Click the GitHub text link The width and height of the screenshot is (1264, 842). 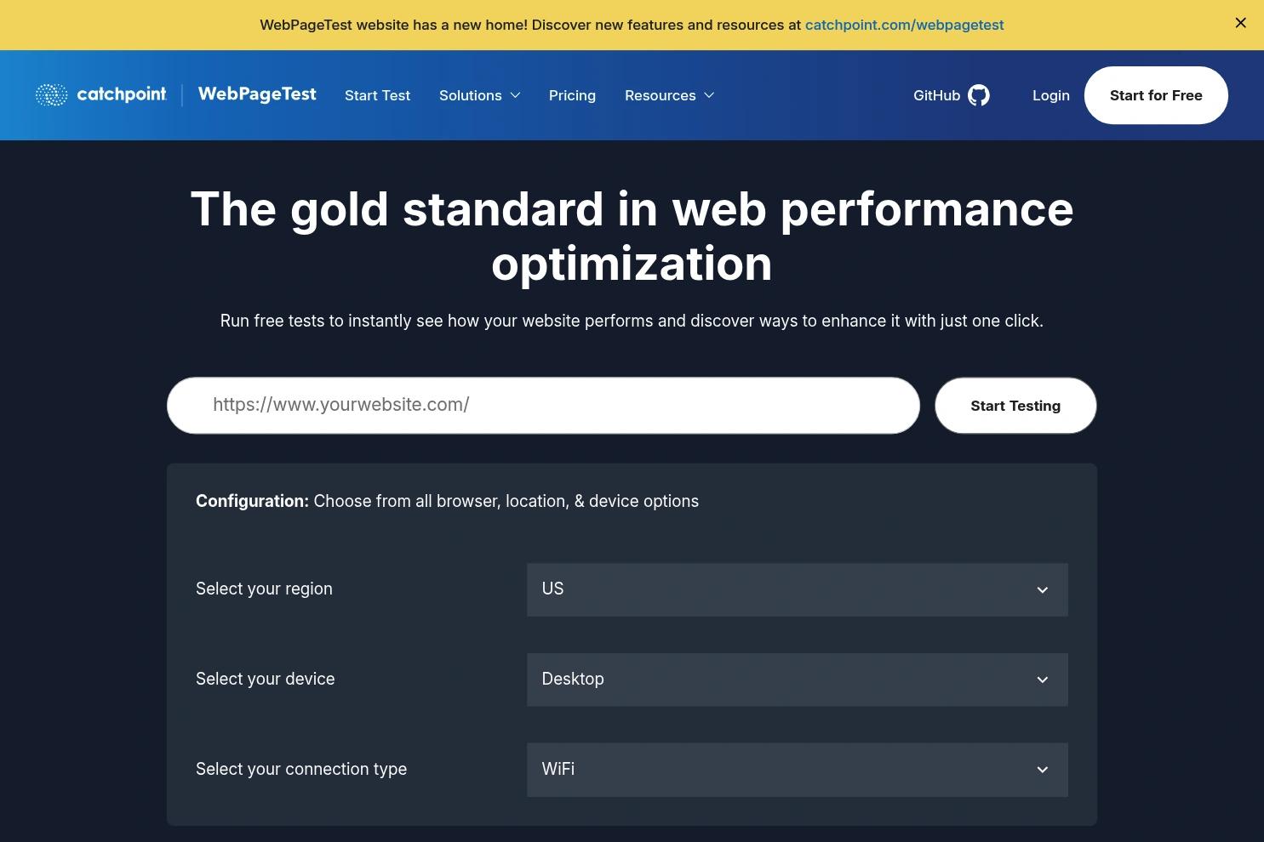tap(936, 95)
